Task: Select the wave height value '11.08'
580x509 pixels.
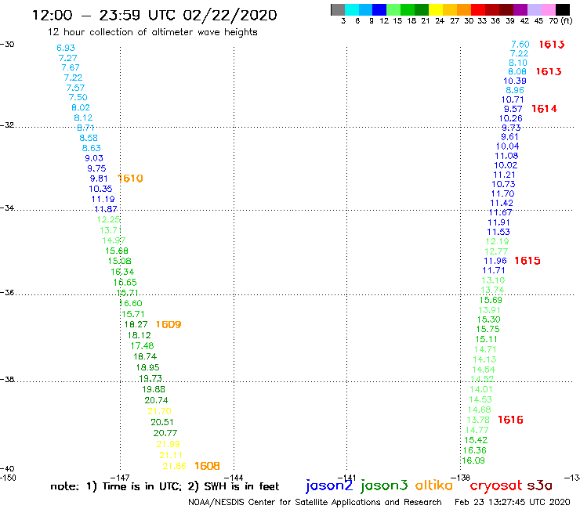Action: click(x=507, y=156)
